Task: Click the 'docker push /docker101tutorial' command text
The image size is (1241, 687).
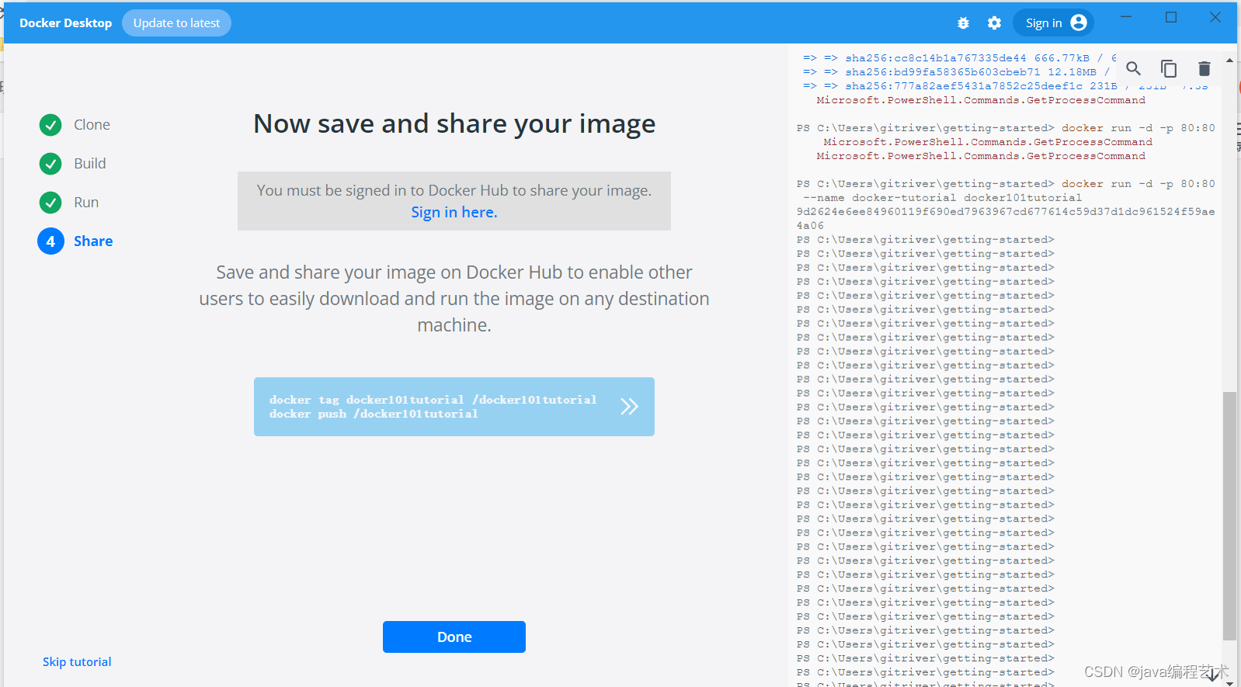Action: coord(374,415)
